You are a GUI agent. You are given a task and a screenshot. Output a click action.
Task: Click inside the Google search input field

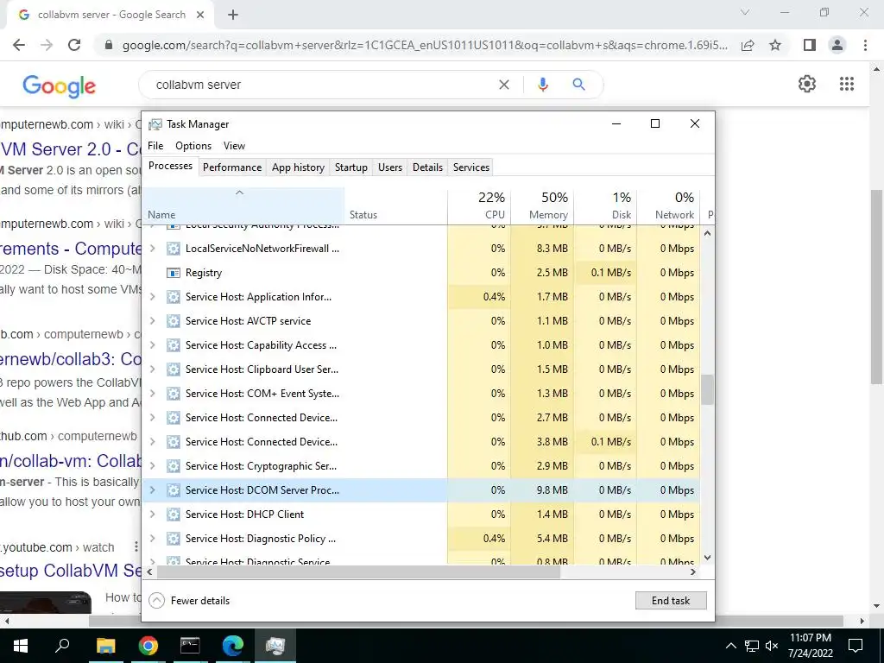tap(321, 85)
